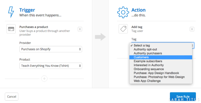This screenshot has height=103, width=201.
Task: Select the highlighted 'Customers' tag
Action: tap(161, 57)
